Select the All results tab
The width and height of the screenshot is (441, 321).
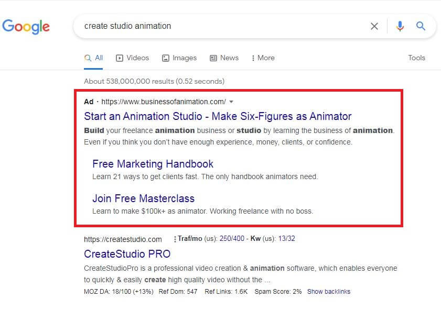[x=94, y=58]
